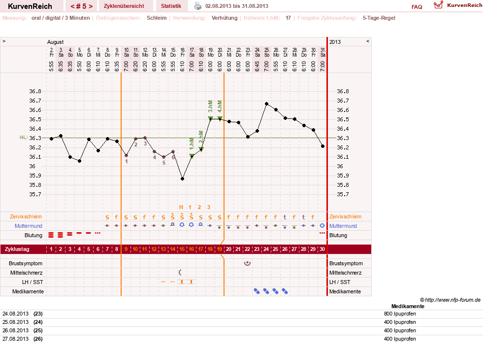Click the '5-Tage-Regel' value
The width and height of the screenshot is (483, 355).
click(x=379, y=18)
